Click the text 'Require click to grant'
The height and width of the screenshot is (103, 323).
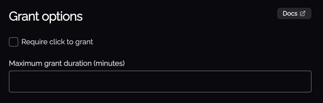pyautogui.click(x=57, y=42)
